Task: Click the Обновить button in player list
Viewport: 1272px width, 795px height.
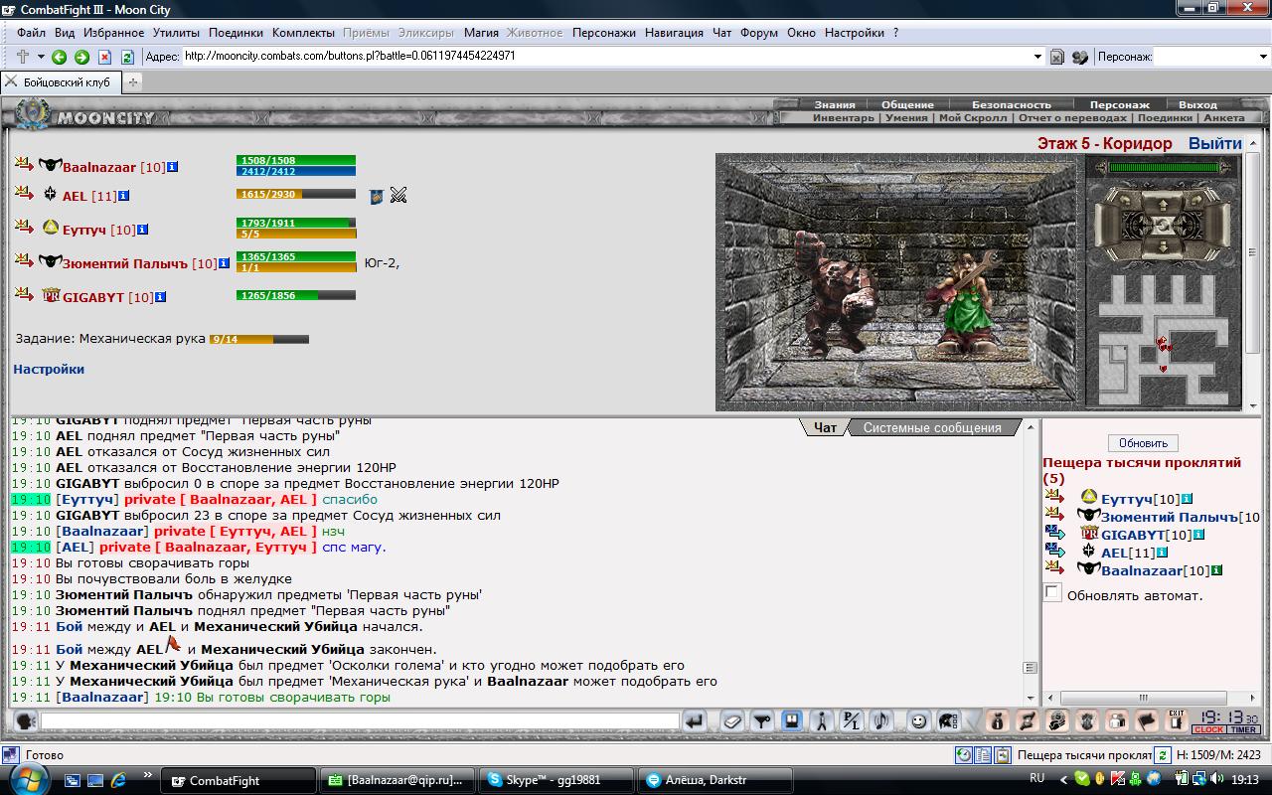Action: (x=1143, y=443)
